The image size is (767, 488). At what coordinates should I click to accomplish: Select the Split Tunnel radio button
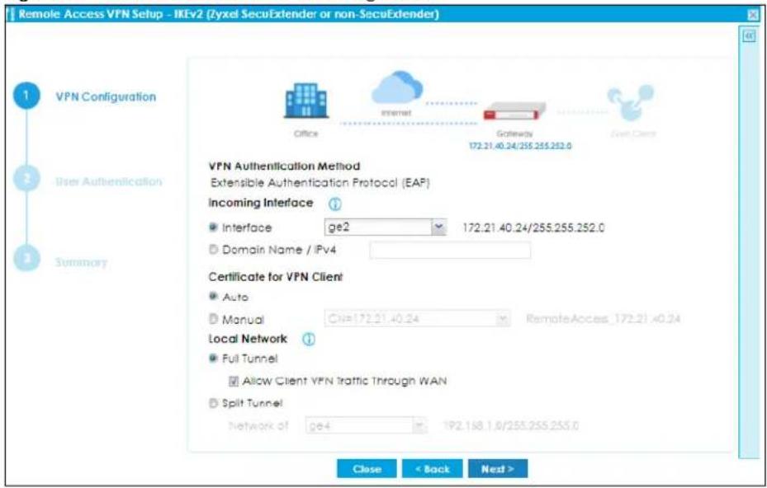point(213,403)
